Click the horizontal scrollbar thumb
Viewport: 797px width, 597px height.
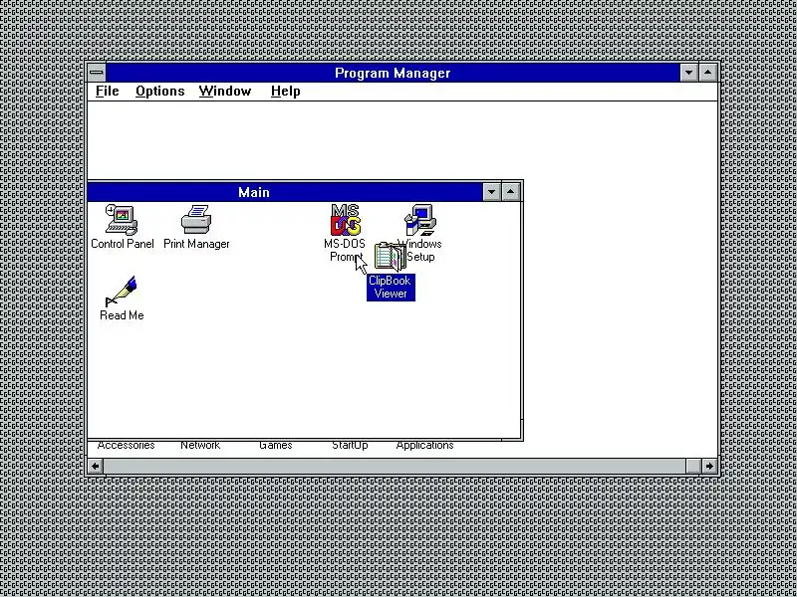[x=693, y=466]
